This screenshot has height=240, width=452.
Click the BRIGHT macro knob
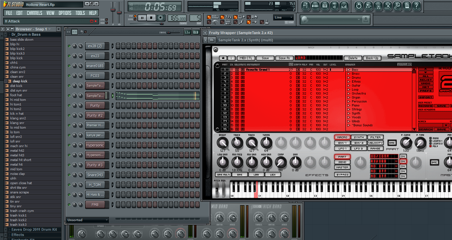click(222, 143)
